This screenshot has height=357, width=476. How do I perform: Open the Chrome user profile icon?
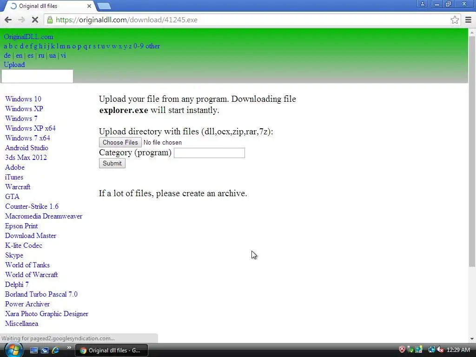click(422, 4)
